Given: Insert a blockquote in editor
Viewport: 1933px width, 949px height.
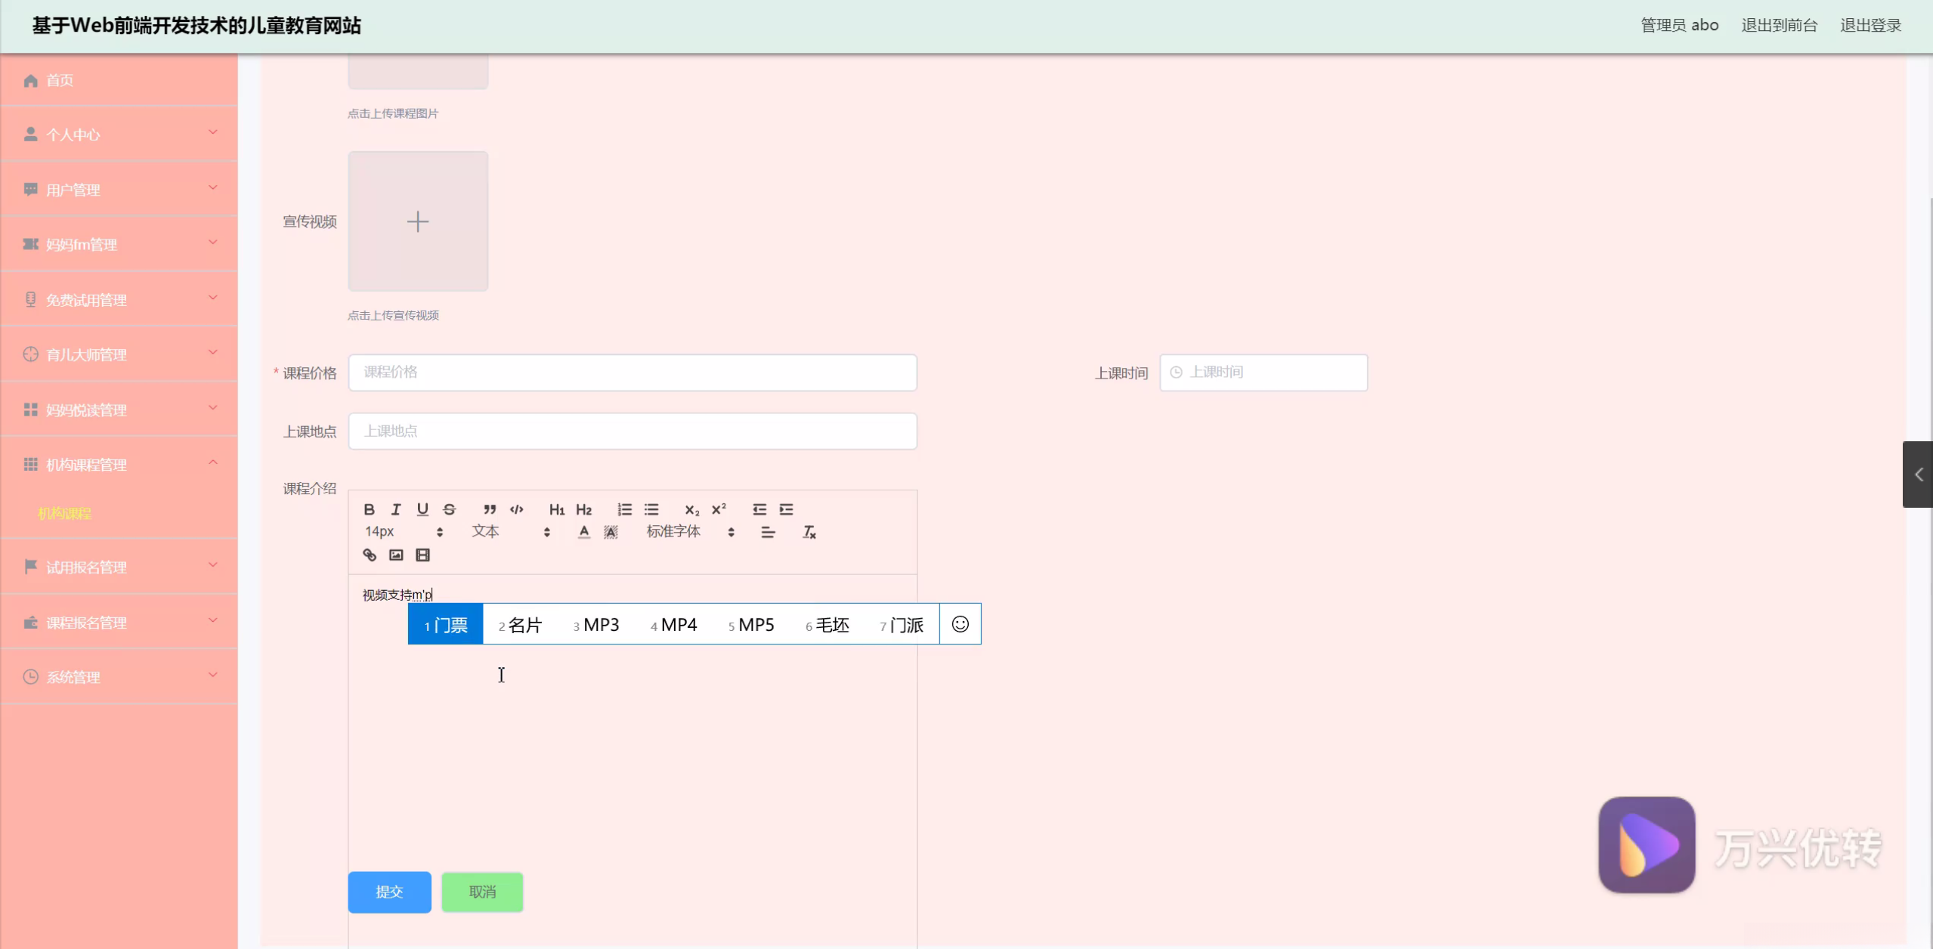Looking at the screenshot, I should (x=490, y=509).
